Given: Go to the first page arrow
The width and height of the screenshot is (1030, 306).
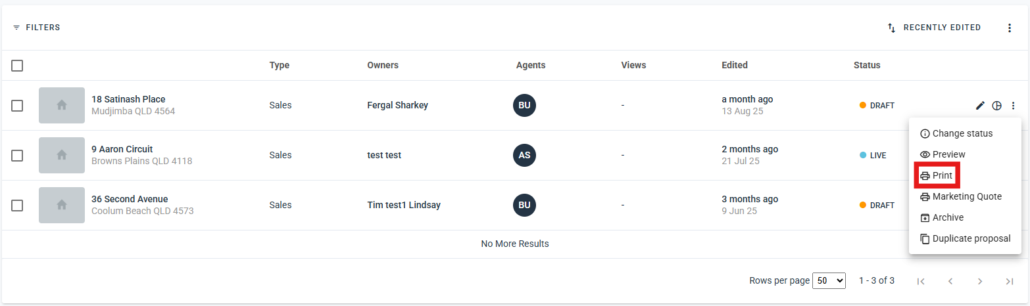Looking at the screenshot, I should tap(921, 281).
